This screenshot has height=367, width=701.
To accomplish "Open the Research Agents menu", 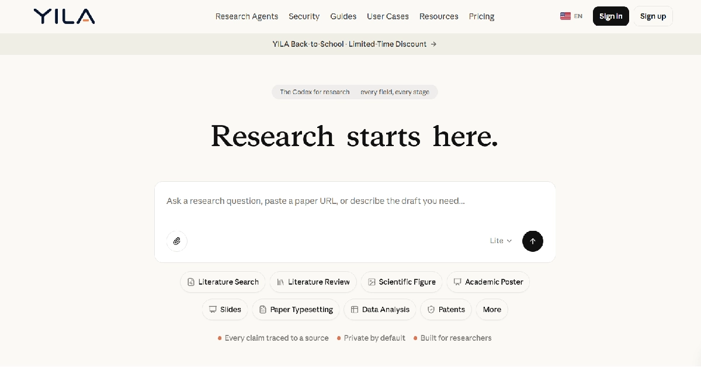I will pyautogui.click(x=247, y=16).
